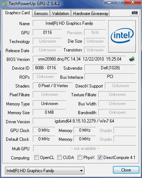The height and width of the screenshot is (178, 142).
Task: Check the PhysX checkbox
Action: 80,157
